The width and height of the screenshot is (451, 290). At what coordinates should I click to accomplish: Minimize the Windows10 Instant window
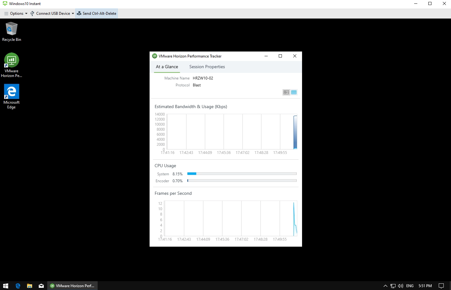pos(416,3)
